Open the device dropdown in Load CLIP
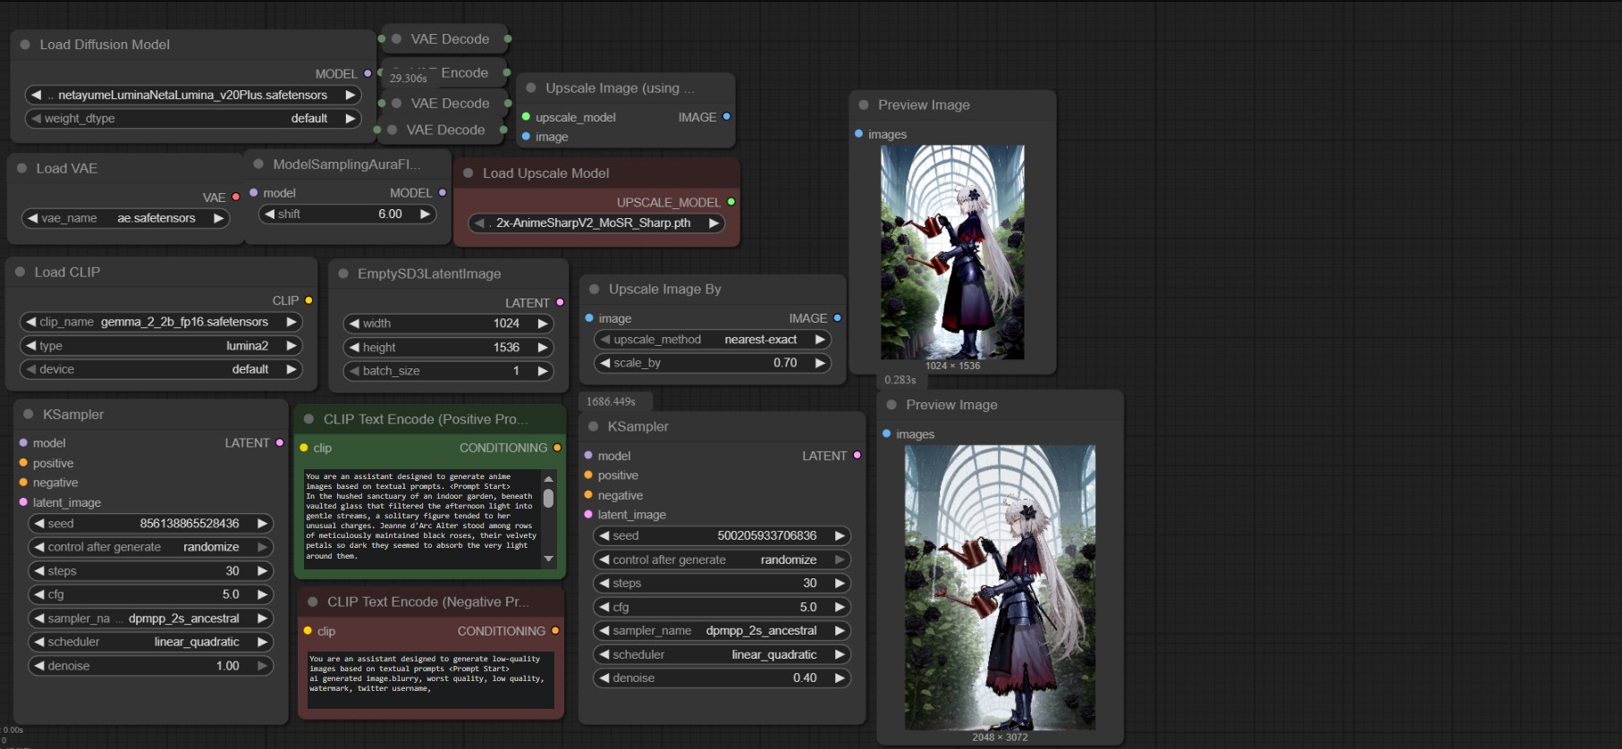This screenshot has width=1622, height=749. (161, 369)
